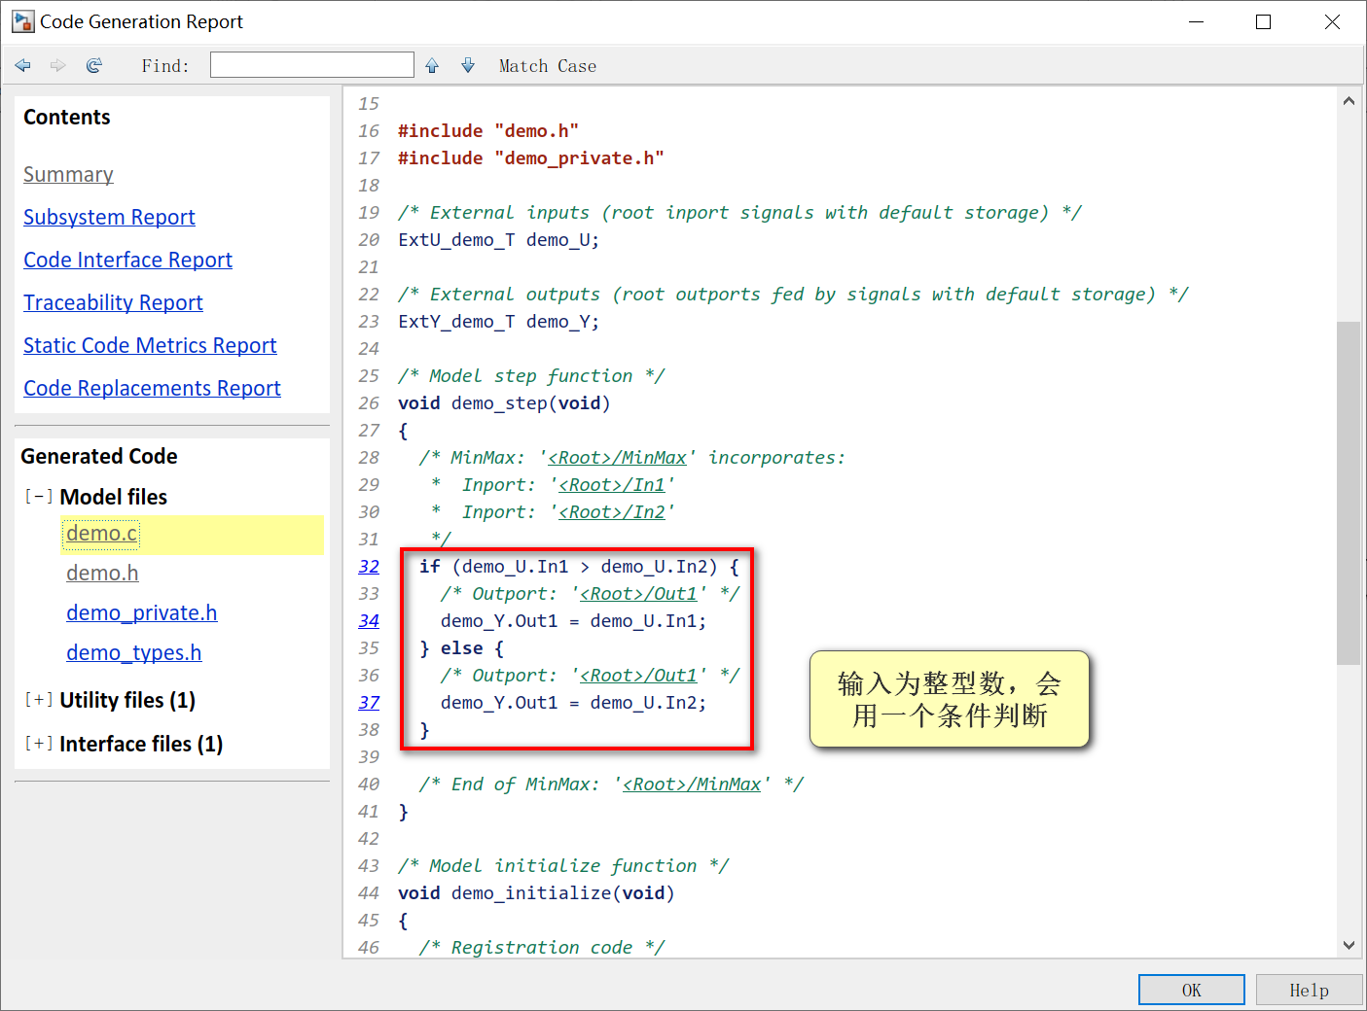The width and height of the screenshot is (1367, 1011).
Task: Click the scroll up arrow of code pane
Action: (x=1349, y=100)
